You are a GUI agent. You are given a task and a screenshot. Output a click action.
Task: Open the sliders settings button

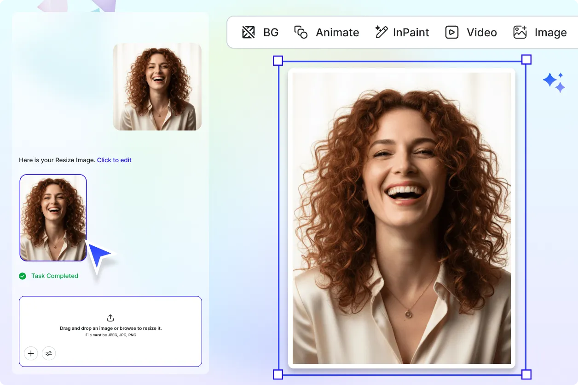coord(49,353)
